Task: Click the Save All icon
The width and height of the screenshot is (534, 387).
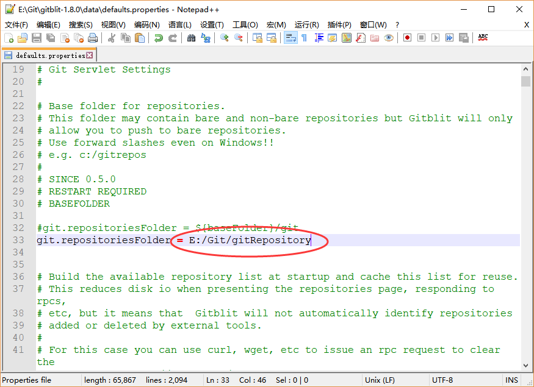Action: 51,38
